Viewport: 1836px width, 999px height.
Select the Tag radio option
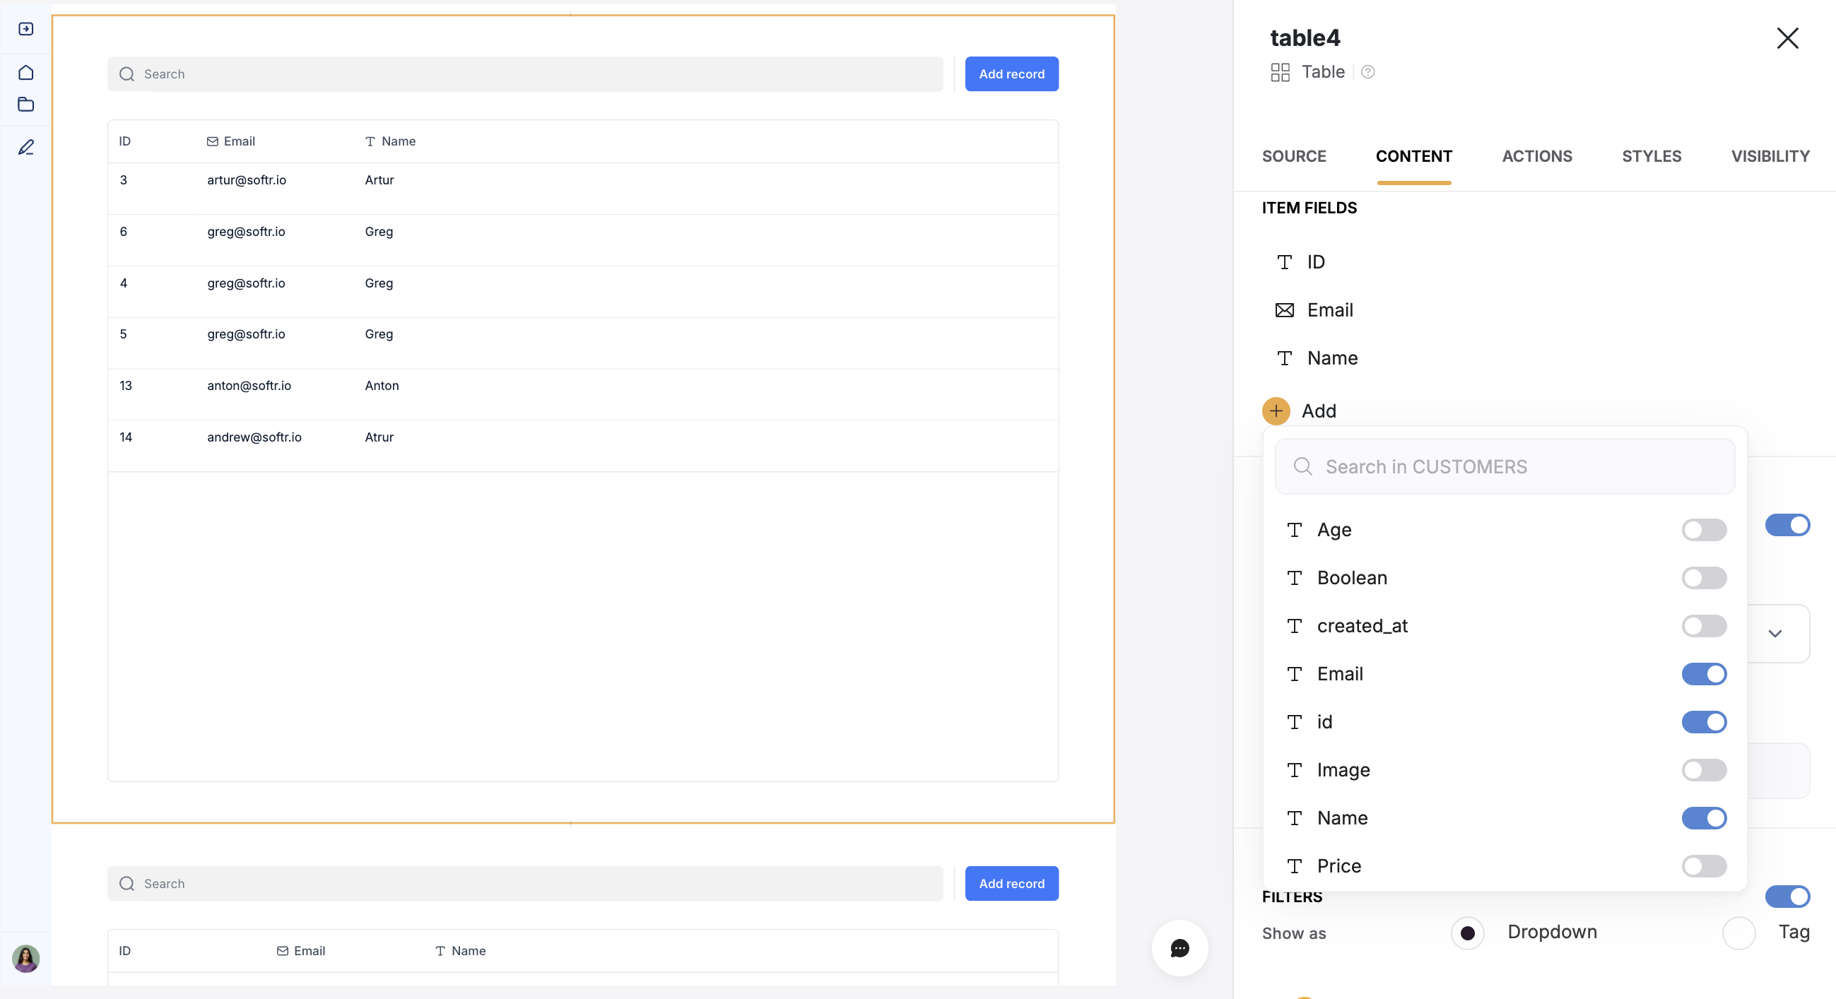point(1738,933)
